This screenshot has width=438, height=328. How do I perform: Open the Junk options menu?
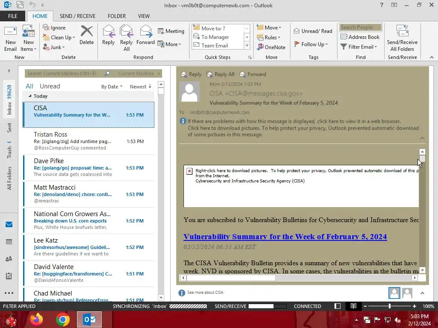click(54, 47)
